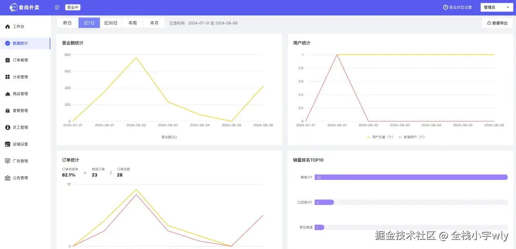Viewport: 516px width, 249px height.
Task: Click the 订单管理 clipboard icon
Action: (x=7, y=60)
